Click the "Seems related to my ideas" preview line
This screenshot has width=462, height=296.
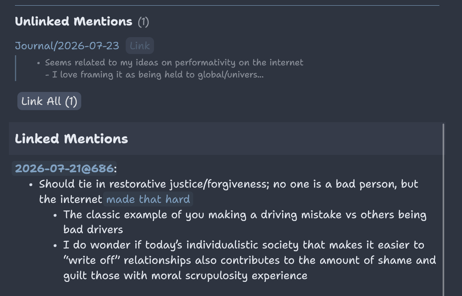174,63
